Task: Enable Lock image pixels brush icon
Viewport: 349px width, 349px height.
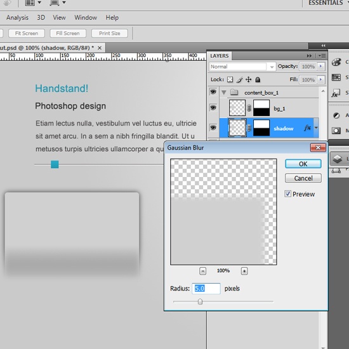Action: pyautogui.click(x=239, y=80)
